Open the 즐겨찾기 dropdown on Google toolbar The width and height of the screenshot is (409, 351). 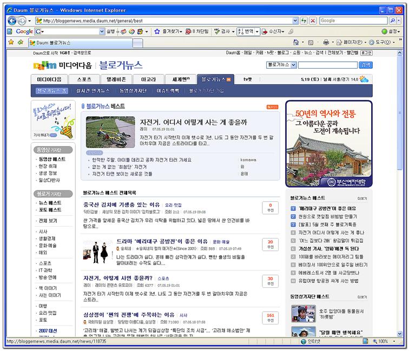click(x=181, y=31)
